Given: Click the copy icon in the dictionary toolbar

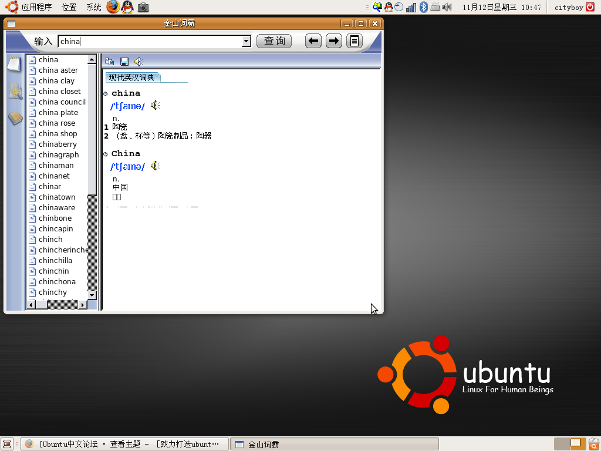Looking at the screenshot, I should click(x=109, y=61).
